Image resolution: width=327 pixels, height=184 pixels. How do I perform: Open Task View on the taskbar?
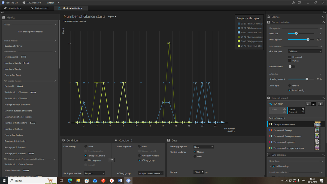click(61, 180)
